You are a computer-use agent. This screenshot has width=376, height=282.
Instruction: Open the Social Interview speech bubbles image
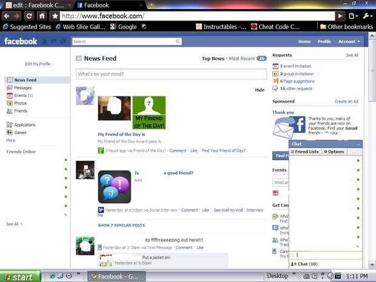pos(115,187)
